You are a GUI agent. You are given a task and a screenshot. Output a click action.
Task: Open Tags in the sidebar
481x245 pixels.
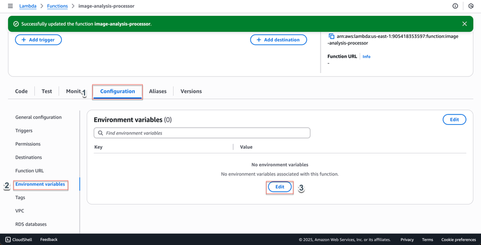point(20,197)
